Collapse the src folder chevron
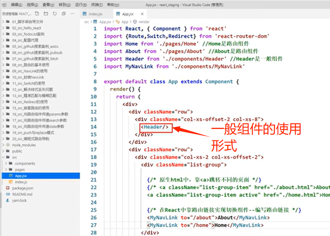The image size is (330, 236). point(3,157)
